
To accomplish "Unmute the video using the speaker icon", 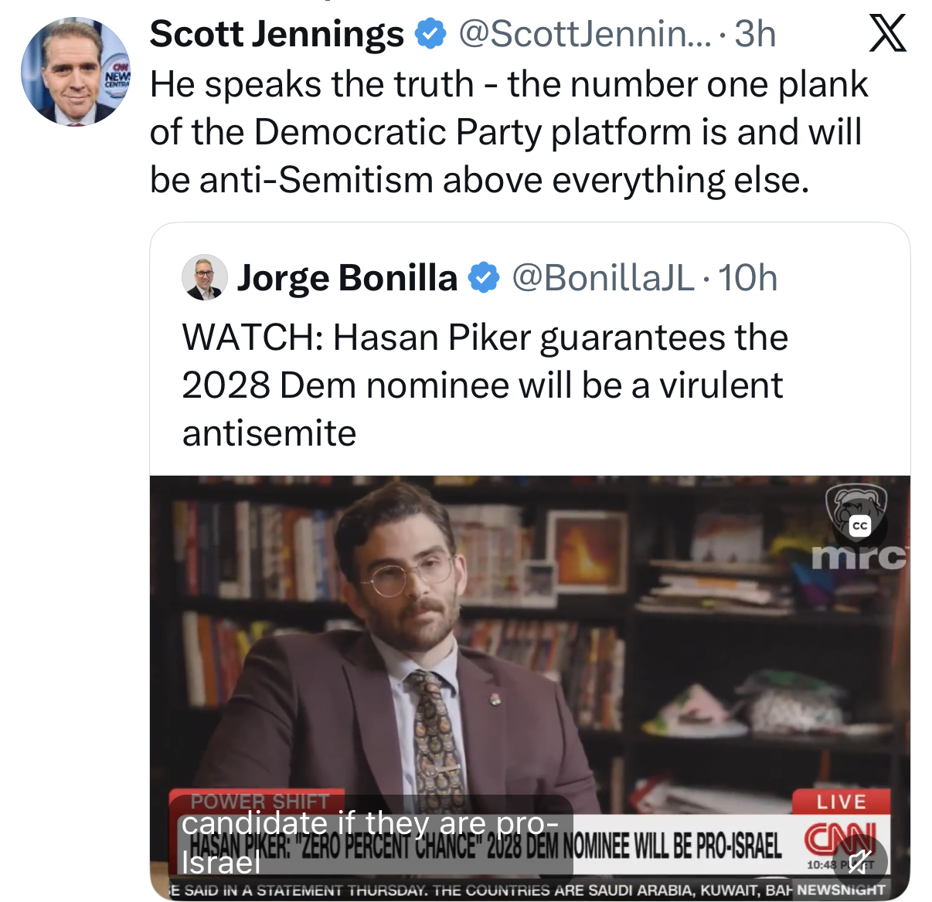I will [x=859, y=861].
